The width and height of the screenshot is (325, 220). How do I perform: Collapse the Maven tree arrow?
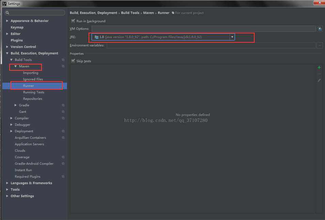[x=16, y=66]
